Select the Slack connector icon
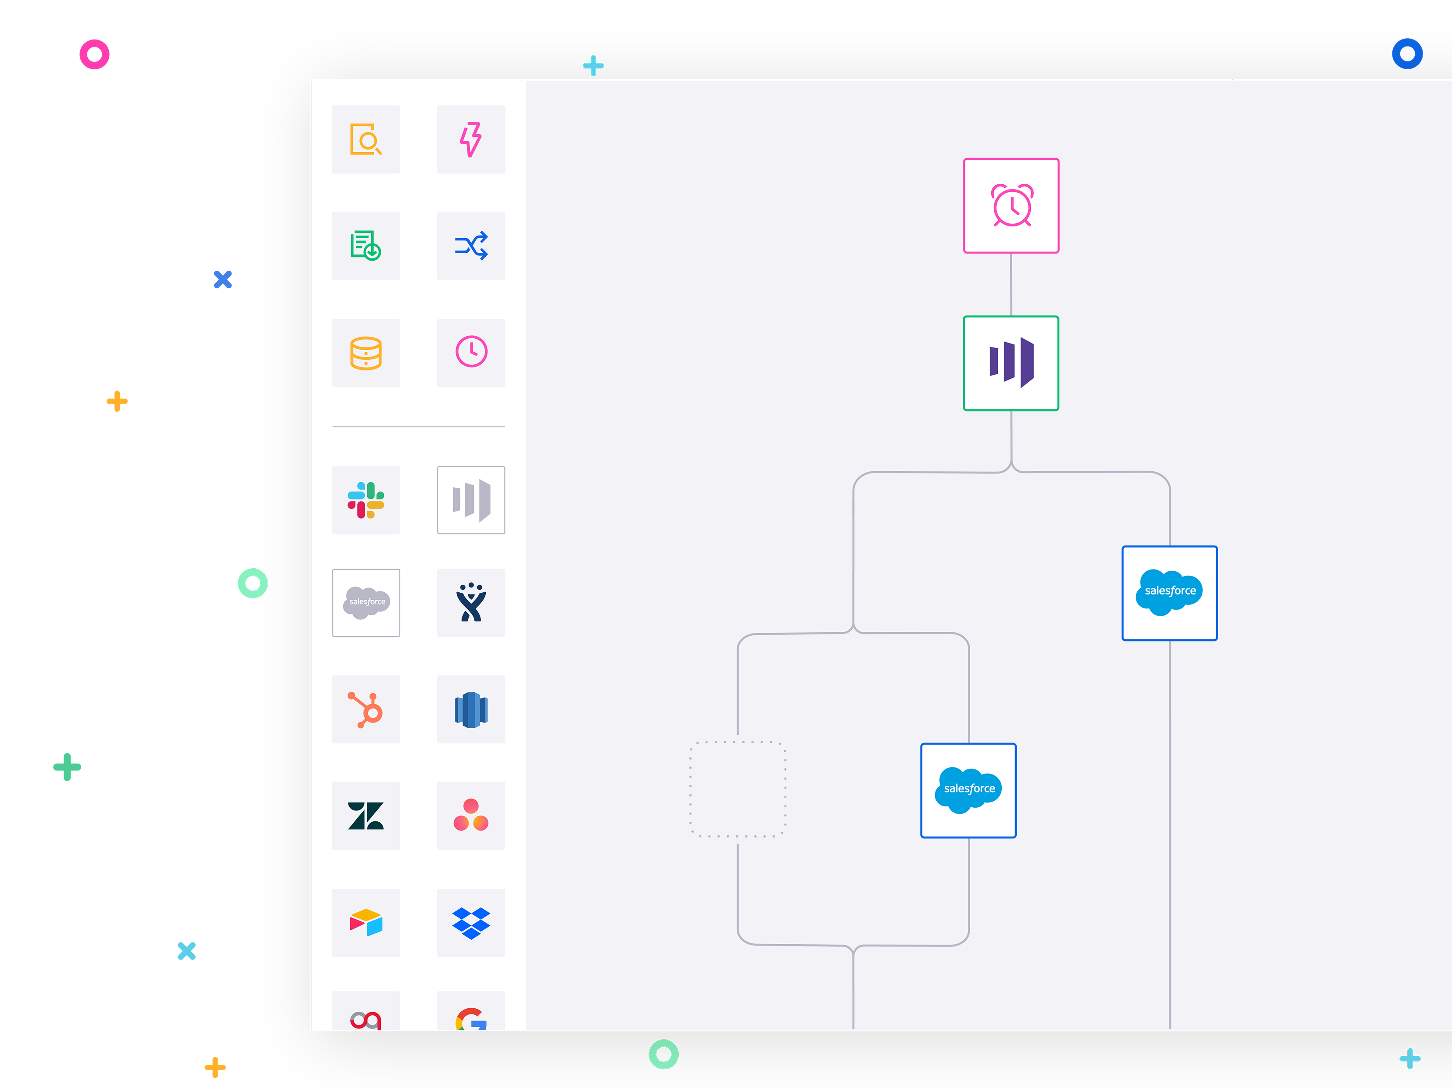The width and height of the screenshot is (1452, 1089). 366,500
